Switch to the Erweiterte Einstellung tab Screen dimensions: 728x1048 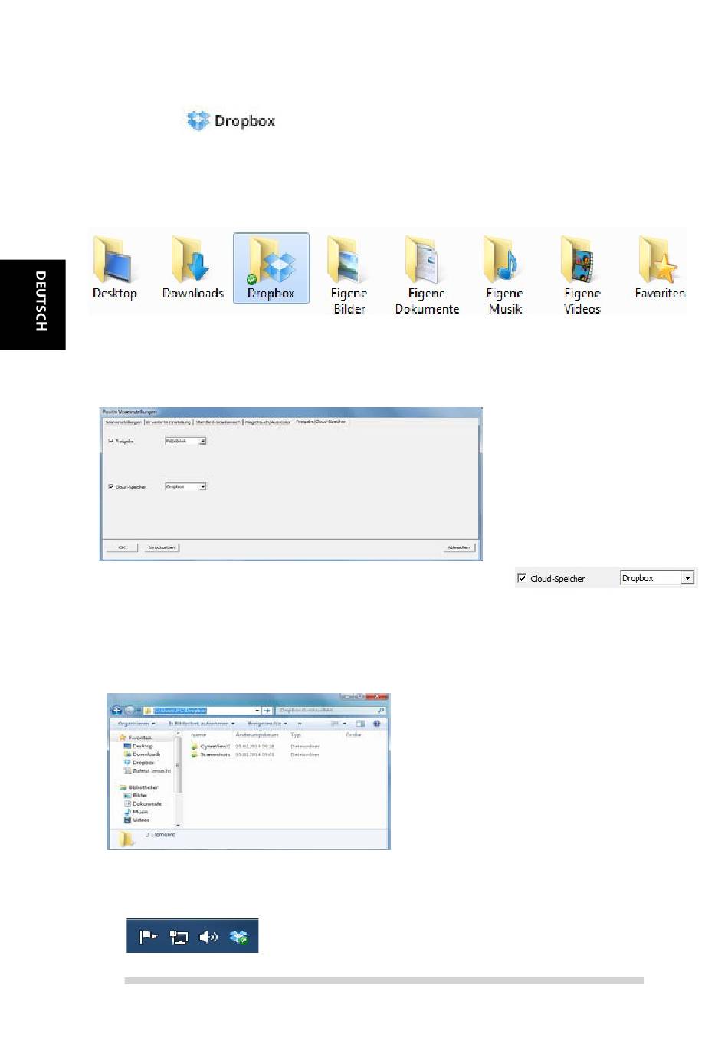coord(168,422)
